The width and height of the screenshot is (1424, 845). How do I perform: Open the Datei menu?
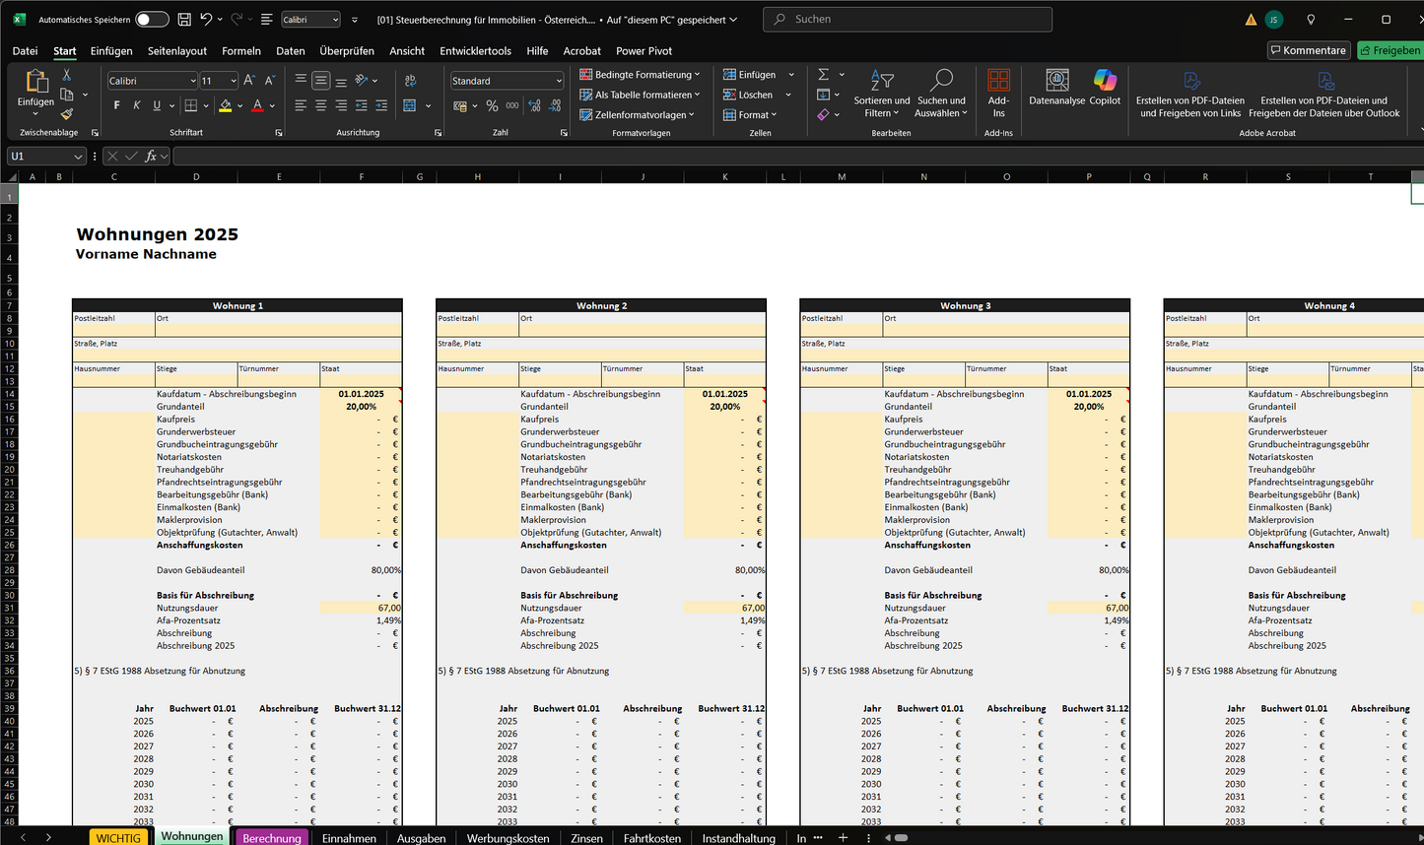(x=25, y=51)
